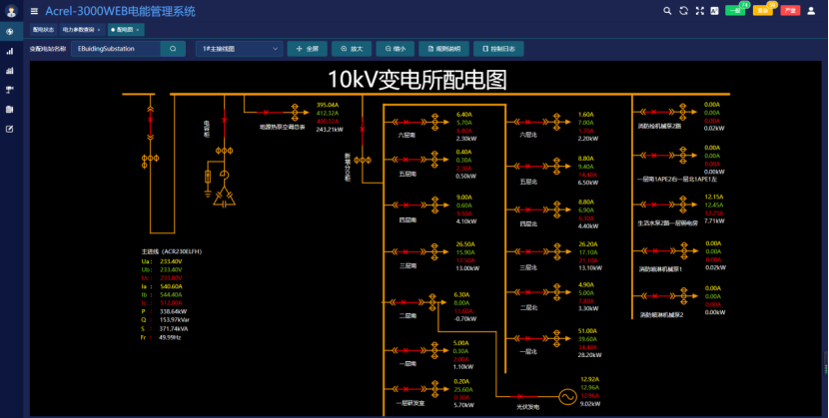Viewport: 829px width, 418px height.
Task: Click the search button beside the substation name
Action: point(173,48)
